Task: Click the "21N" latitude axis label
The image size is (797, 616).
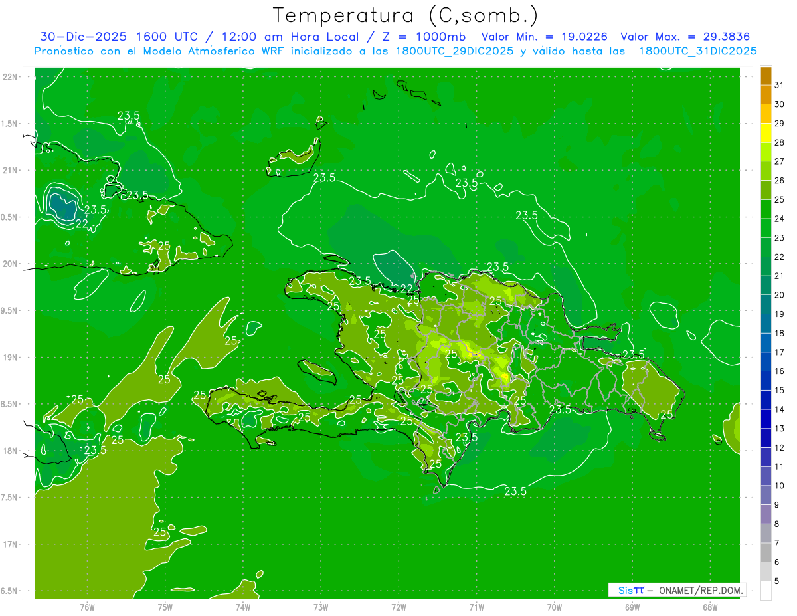Action: pyautogui.click(x=11, y=171)
